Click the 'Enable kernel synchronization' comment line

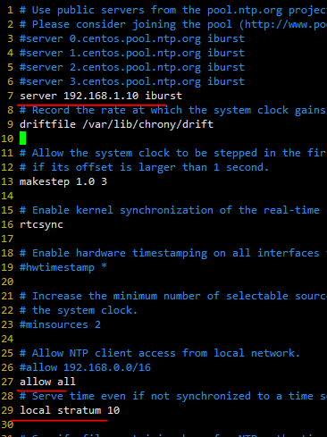tap(173, 210)
